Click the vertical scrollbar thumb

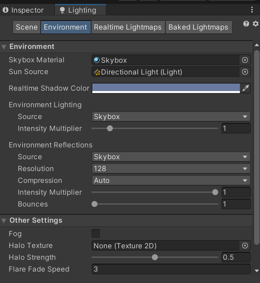(x=257, y=147)
